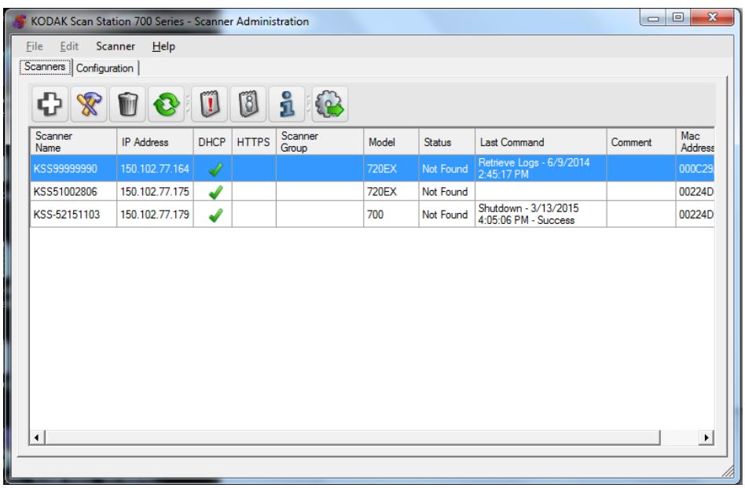Select scanner row KSS99999990
The width and height of the screenshot is (745, 488).
pyautogui.click(x=372, y=168)
